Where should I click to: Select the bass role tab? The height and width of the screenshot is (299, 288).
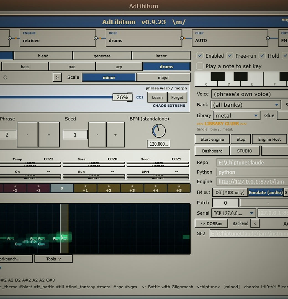coord(25,66)
